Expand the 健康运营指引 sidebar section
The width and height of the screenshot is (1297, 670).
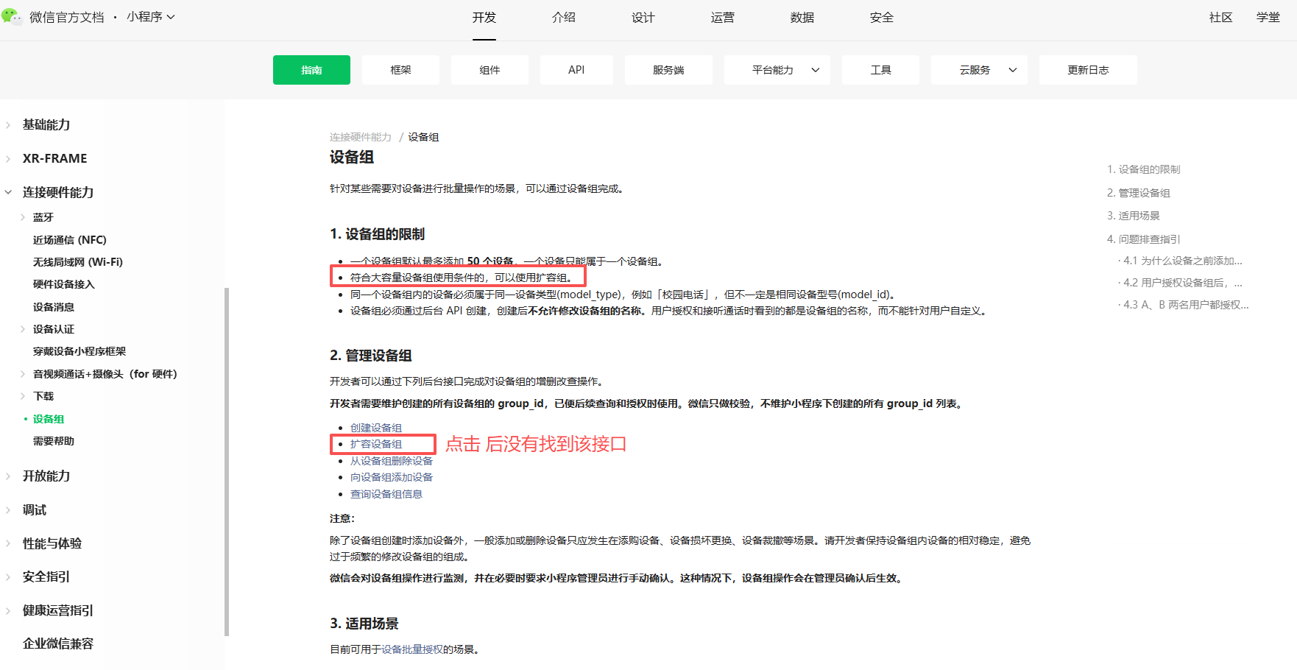[x=8, y=610]
